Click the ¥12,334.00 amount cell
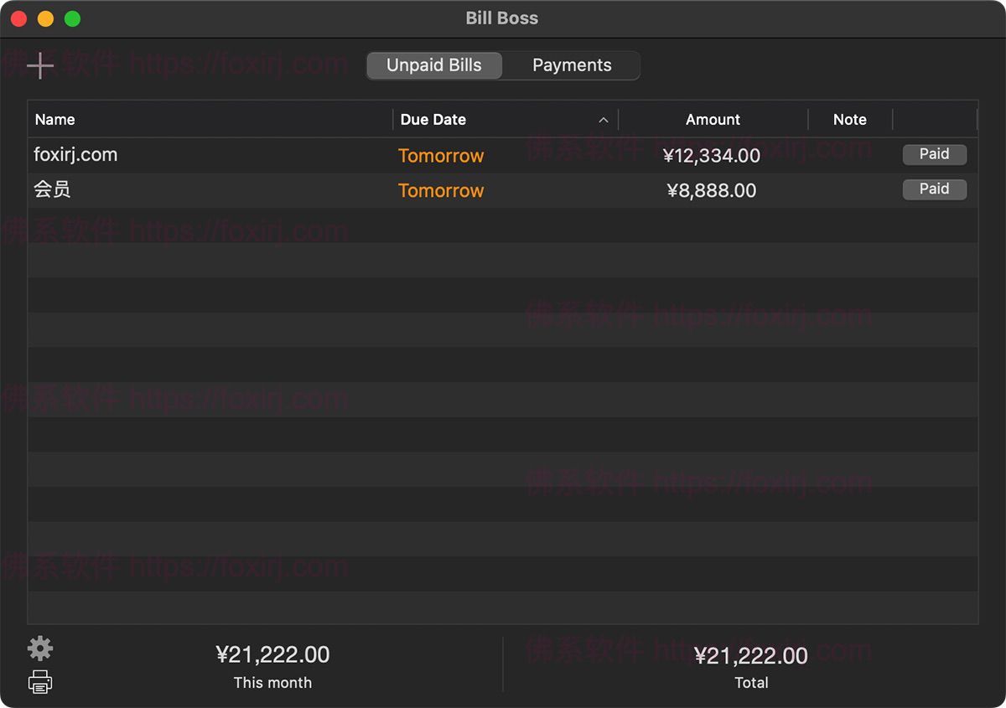The height and width of the screenshot is (708, 1006). click(711, 156)
